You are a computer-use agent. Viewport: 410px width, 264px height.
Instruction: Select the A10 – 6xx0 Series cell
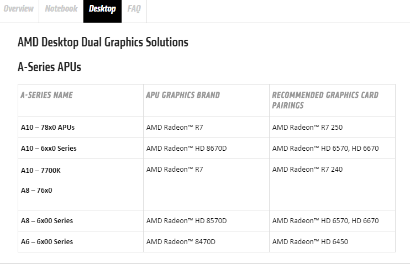(49, 148)
